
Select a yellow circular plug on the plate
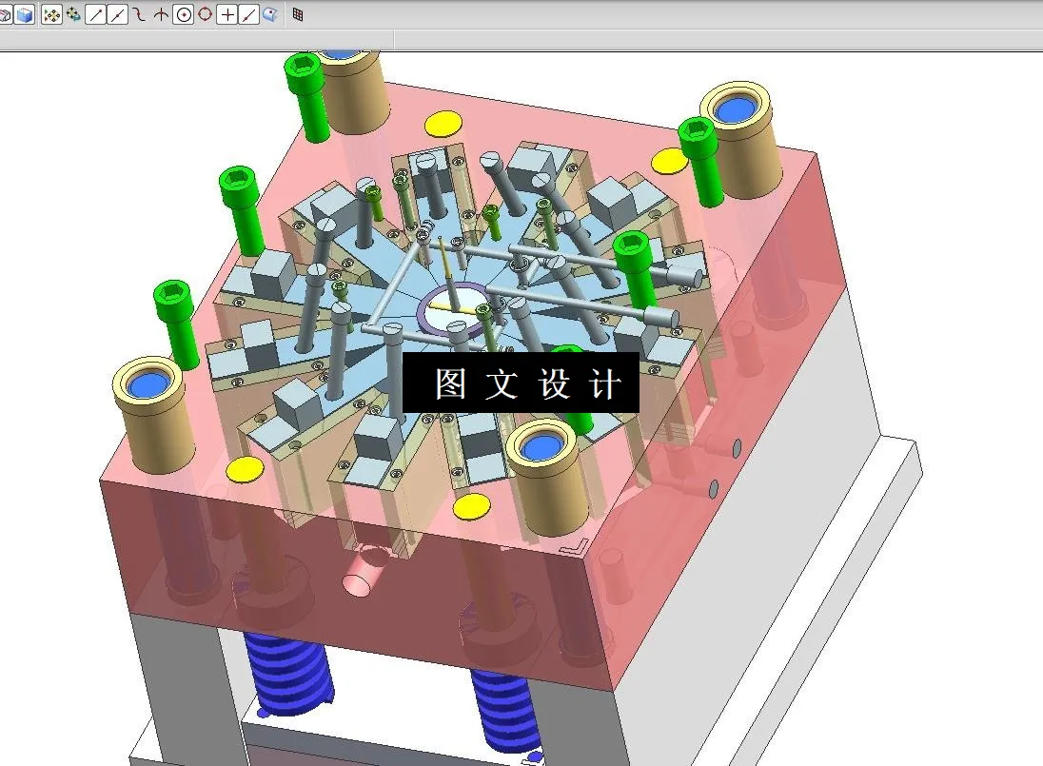(441, 123)
